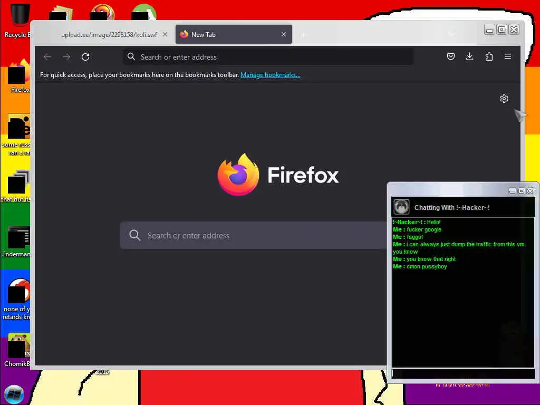Click the chat message input field

[463, 374]
